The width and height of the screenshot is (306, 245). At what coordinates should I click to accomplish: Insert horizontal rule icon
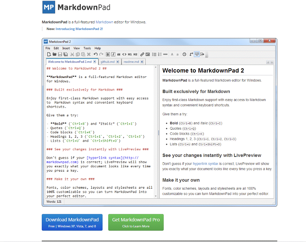coord(165,54)
